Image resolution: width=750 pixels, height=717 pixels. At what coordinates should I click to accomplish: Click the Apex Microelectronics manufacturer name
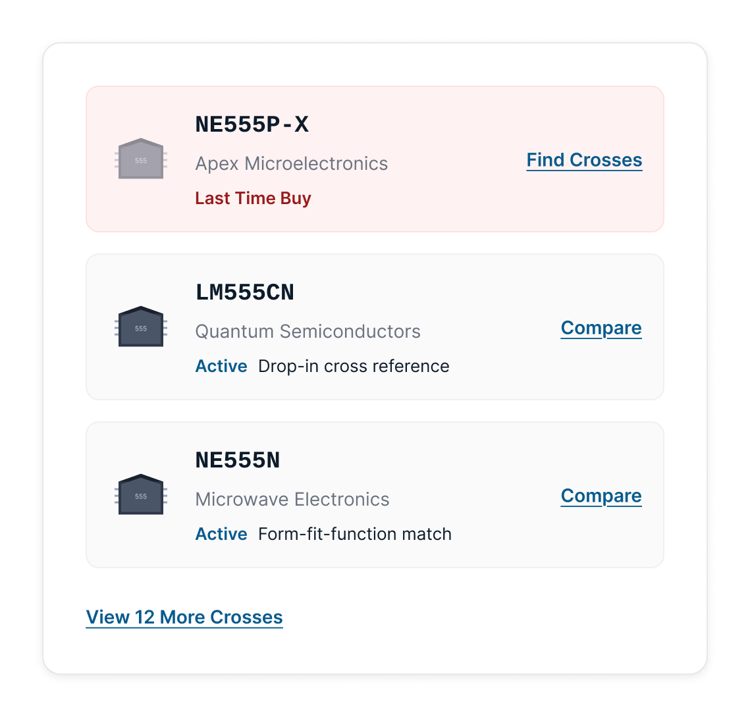[291, 163]
